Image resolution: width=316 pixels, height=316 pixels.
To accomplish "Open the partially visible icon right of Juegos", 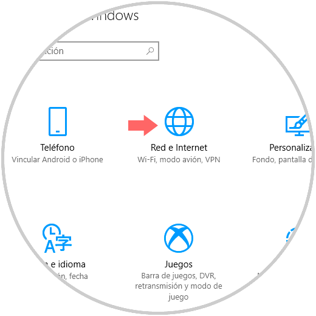I will pos(291,235).
